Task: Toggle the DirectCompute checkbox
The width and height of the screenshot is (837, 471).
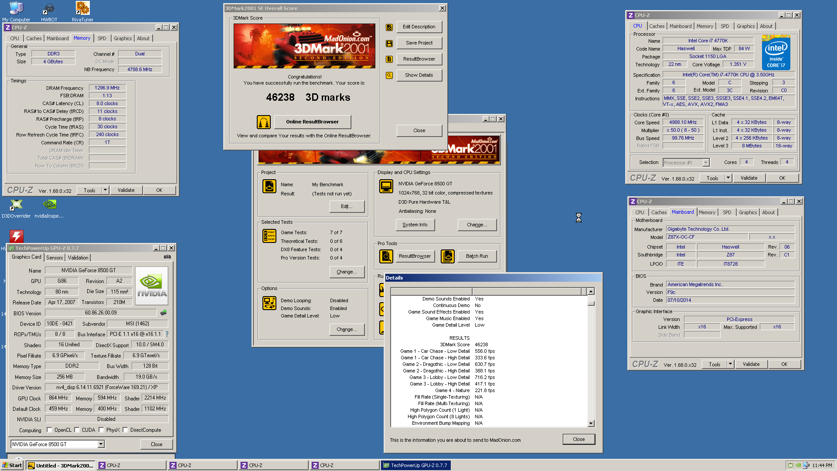Action: tap(126, 430)
